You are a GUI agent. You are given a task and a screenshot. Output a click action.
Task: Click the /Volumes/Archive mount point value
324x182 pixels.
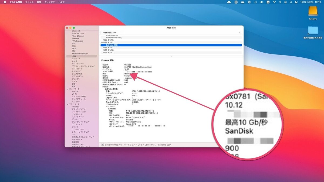(133, 122)
